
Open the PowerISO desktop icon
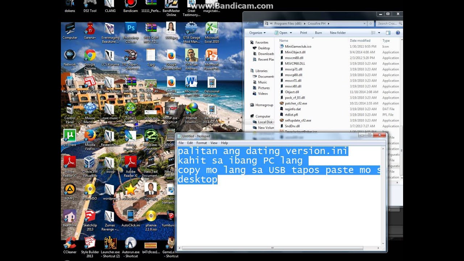click(x=90, y=192)
